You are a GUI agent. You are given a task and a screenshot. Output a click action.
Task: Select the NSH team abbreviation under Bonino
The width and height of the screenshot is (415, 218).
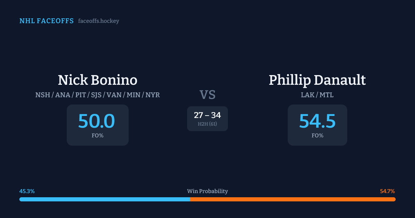(x=43, y=95)
